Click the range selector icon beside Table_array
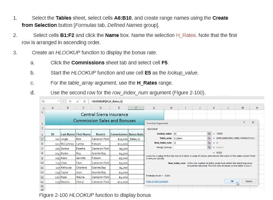 209,138
